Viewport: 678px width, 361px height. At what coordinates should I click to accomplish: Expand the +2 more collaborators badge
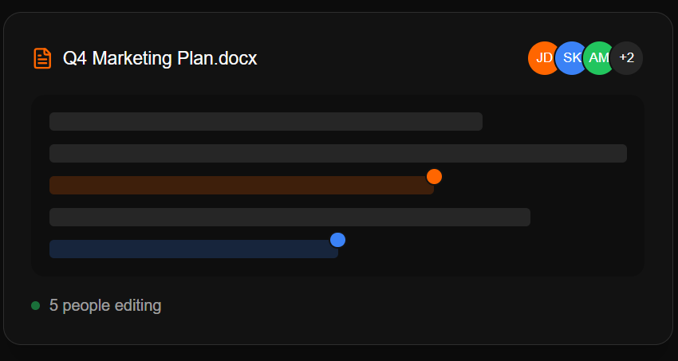pyautogui.click(x=627, y=58)
